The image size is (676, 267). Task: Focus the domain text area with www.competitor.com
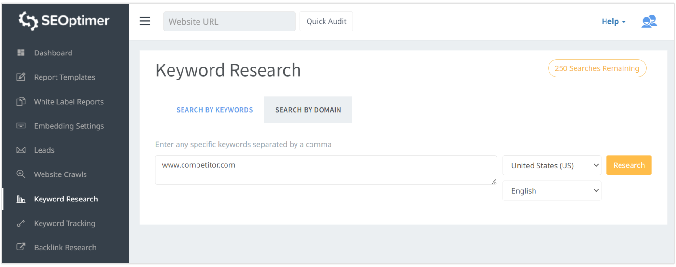(325, 170)
